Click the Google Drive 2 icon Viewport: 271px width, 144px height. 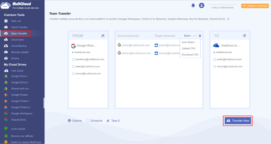6,82
